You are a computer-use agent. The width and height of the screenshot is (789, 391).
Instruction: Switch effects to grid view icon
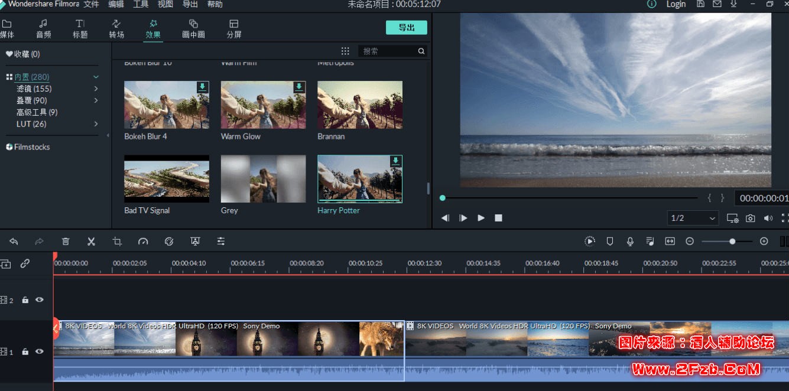345,51
